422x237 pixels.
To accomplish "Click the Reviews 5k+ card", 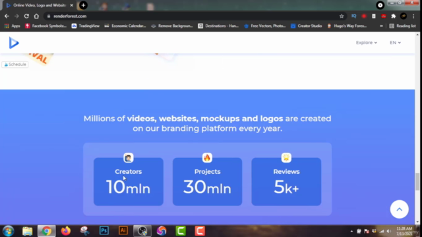I will point(286,182).
